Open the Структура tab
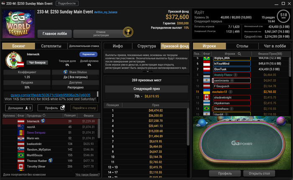The image size is (293, 180). (146, 46)
